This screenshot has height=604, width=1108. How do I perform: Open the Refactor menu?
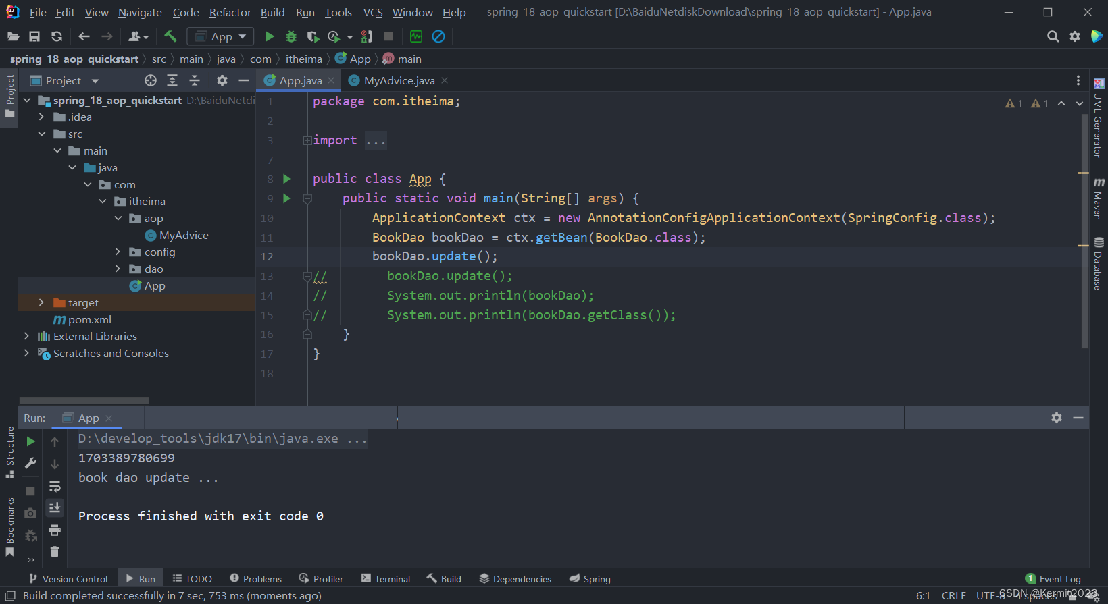point(230,12)
